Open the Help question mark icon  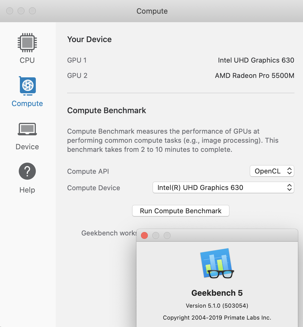click(27, 171)
